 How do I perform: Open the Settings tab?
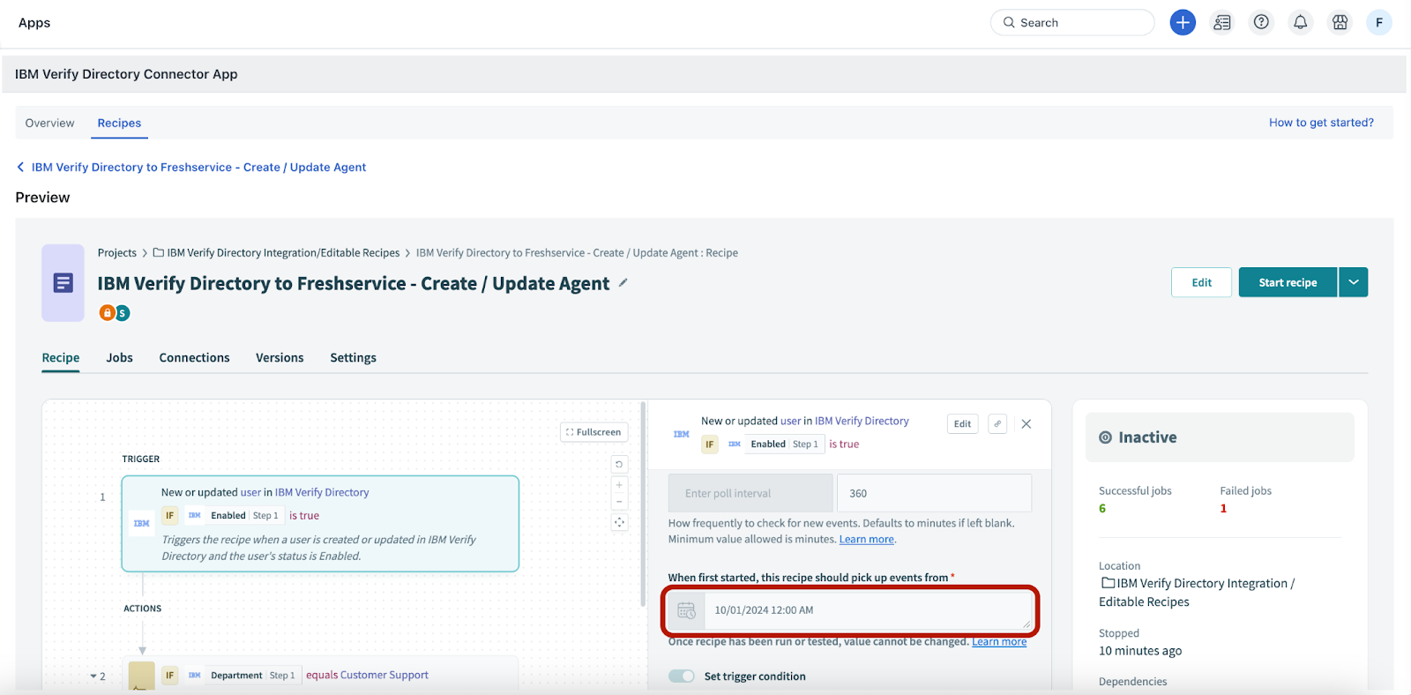[x=353, y=357]
